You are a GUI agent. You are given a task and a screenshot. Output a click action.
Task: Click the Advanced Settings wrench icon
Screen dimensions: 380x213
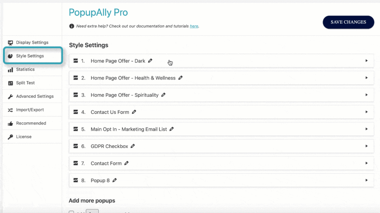click(x=10, y=96)
